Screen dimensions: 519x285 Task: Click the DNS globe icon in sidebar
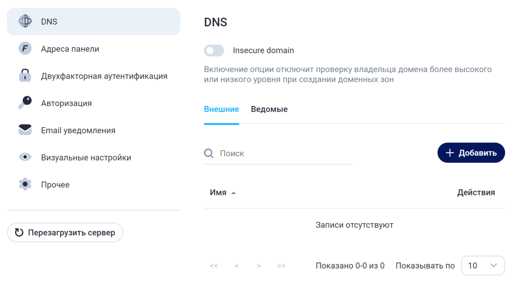point(25,21)
